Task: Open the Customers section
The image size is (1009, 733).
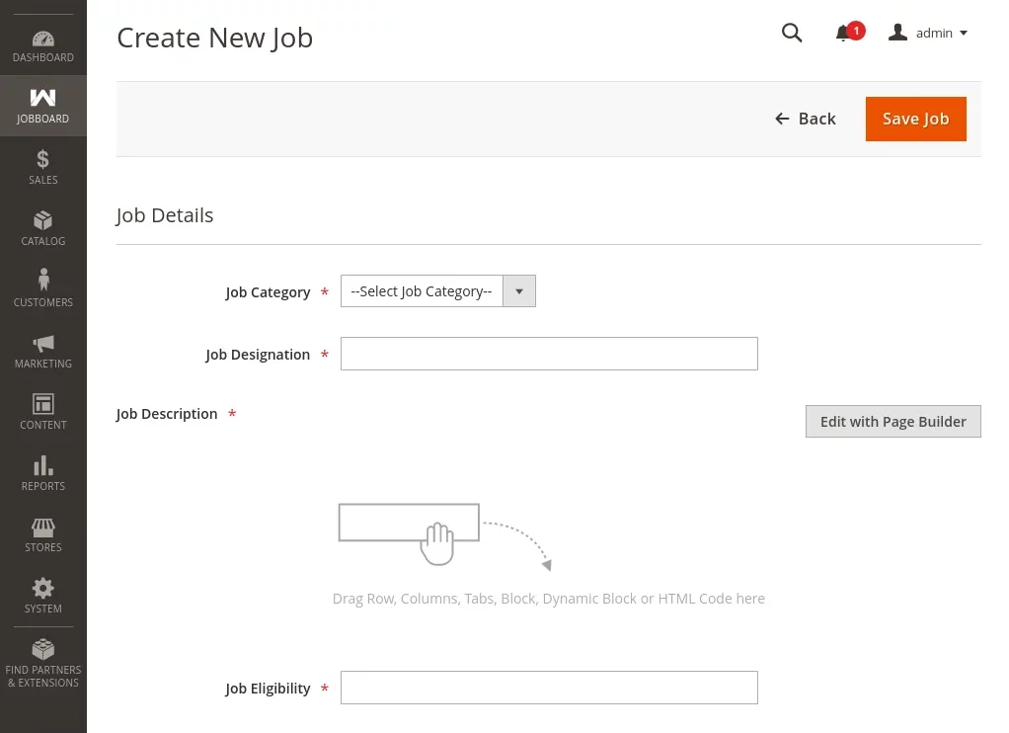Action: pos(42,288)
